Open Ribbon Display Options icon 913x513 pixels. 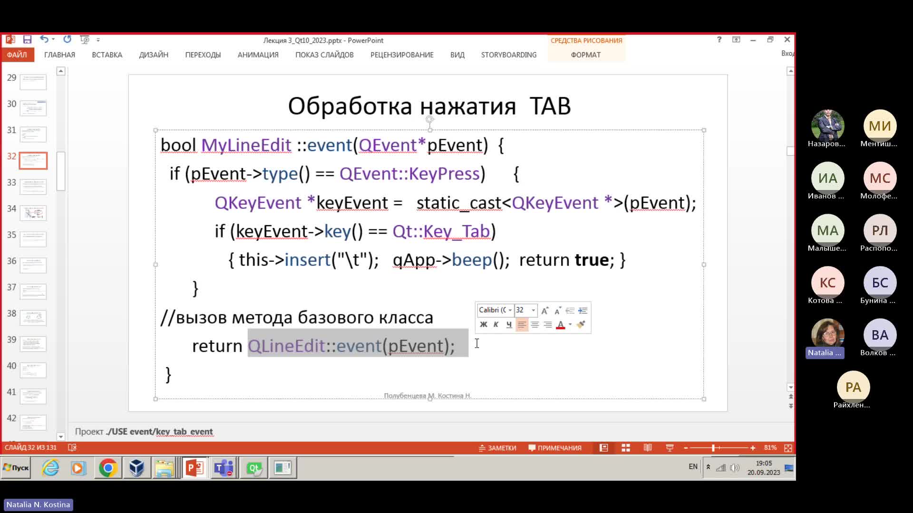[736, 39]
